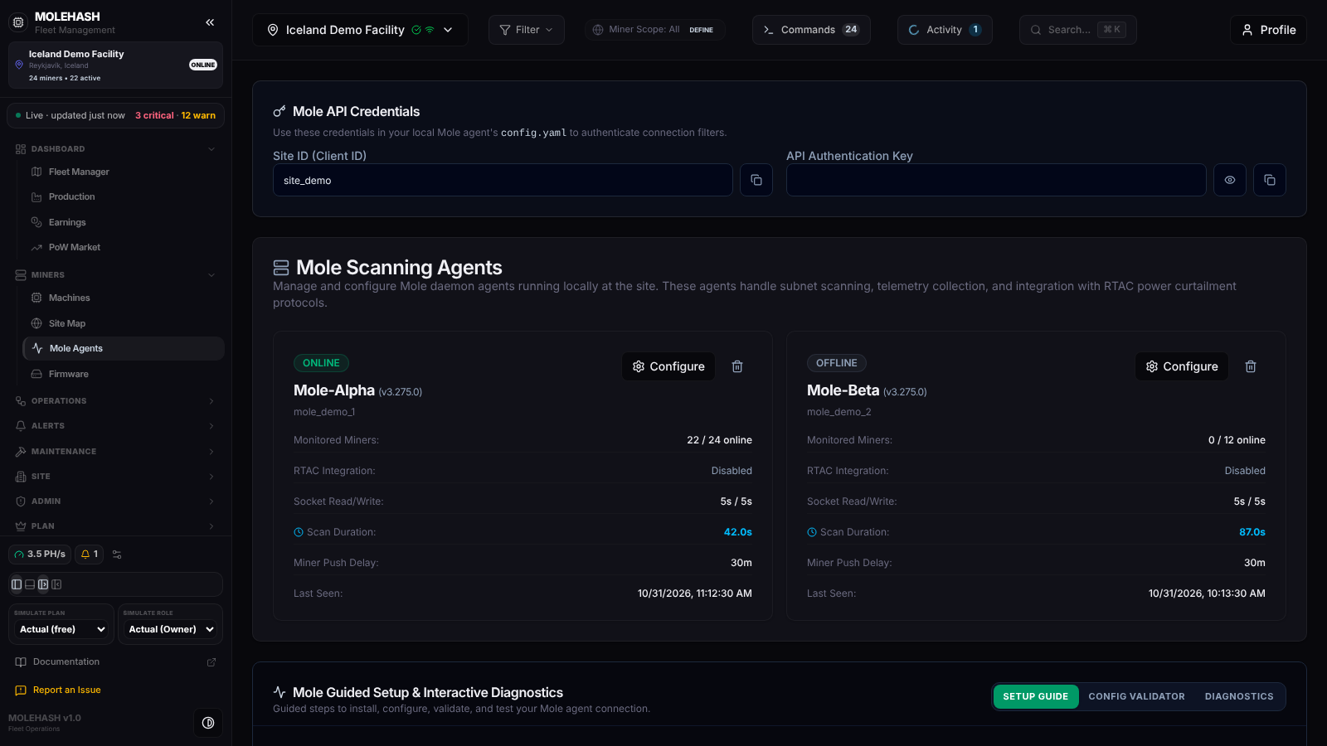Image resolution: width=1327 pixels, height=746 pixels.
Task: Copy the Site ID value
Action: [x=756, y=180]
